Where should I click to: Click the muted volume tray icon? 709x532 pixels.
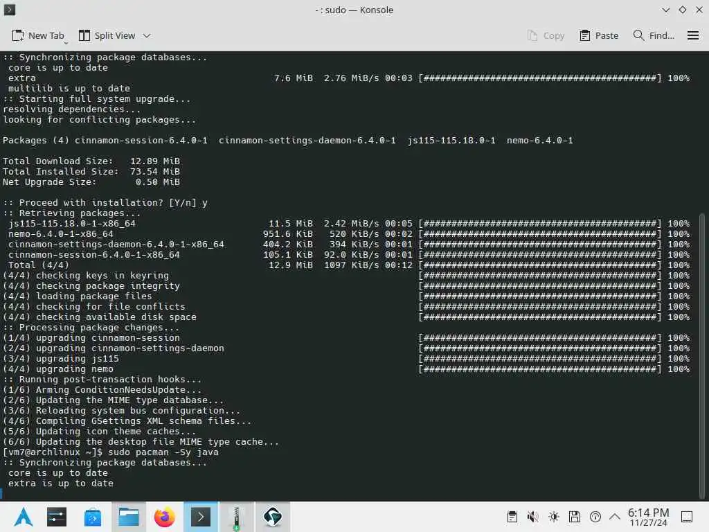[532, 517]
